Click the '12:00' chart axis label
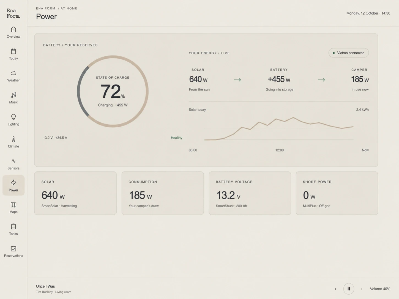 click(x=279, y=150)
